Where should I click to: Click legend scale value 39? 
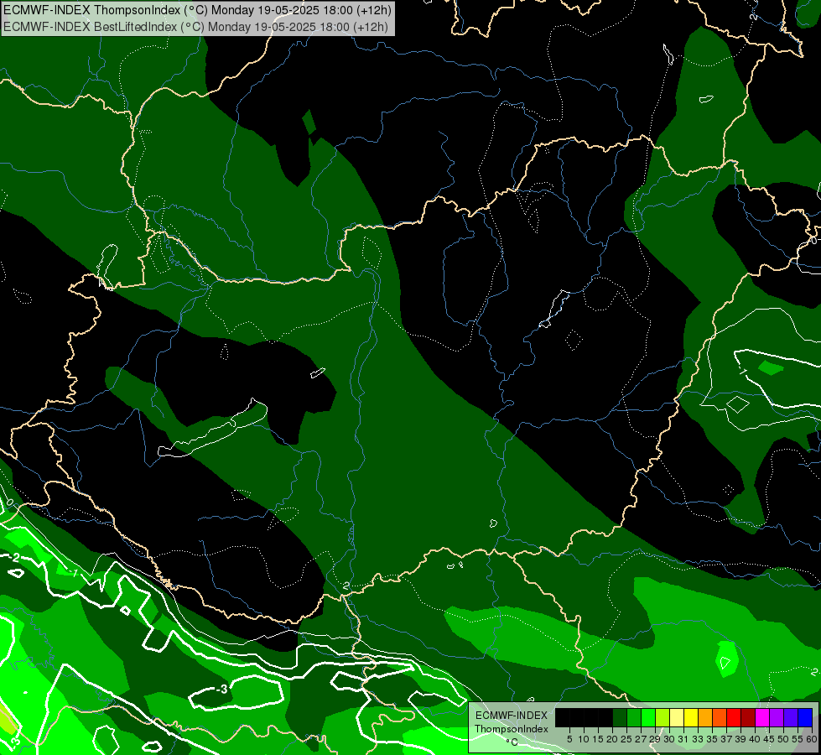click(740, 739)
